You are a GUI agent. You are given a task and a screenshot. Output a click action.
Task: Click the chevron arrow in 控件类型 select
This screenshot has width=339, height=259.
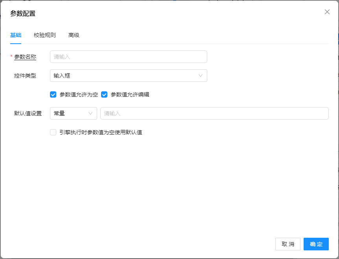point(201,76)
